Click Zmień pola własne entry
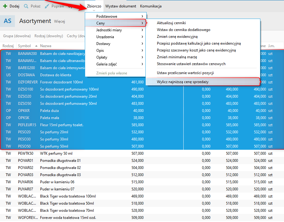Viewport: 284px width, 222px height. [x=112, y=73]
